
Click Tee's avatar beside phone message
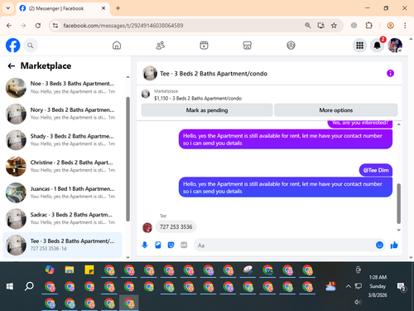click(x=147, y=227)
